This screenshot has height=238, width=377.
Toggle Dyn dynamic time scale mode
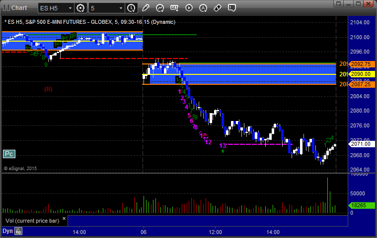7,231
